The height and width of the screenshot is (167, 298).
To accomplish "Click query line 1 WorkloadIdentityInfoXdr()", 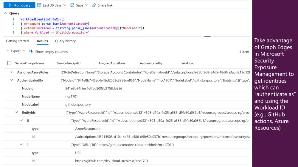I will point(43,19).
